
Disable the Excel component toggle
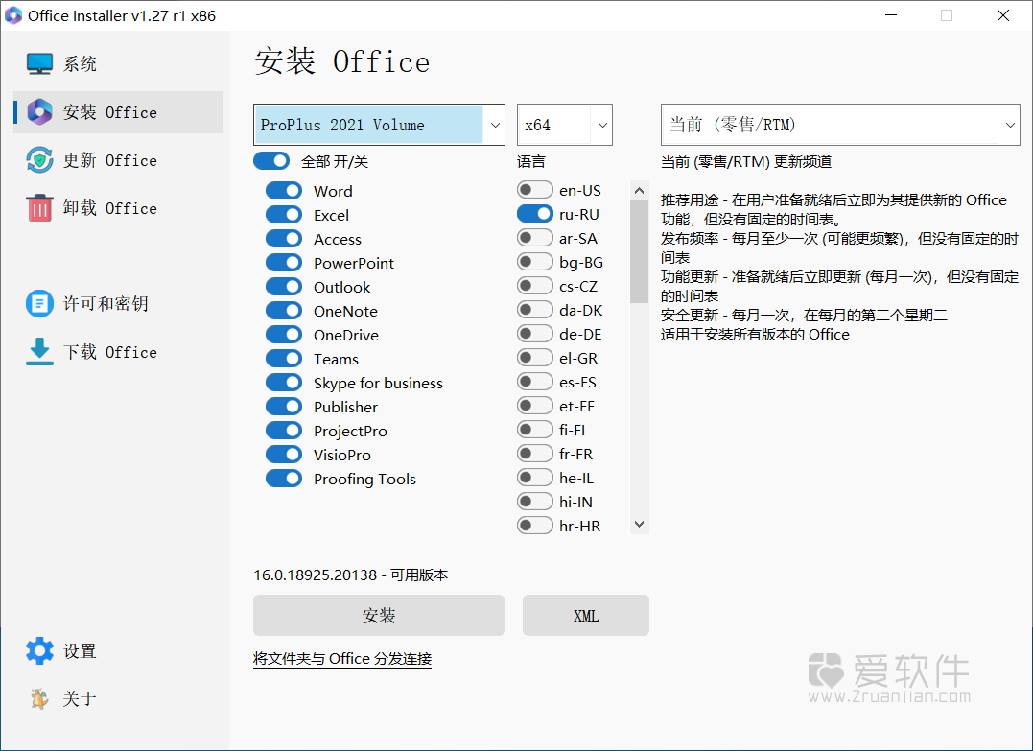pyautogui.click(x=284, y=215)
